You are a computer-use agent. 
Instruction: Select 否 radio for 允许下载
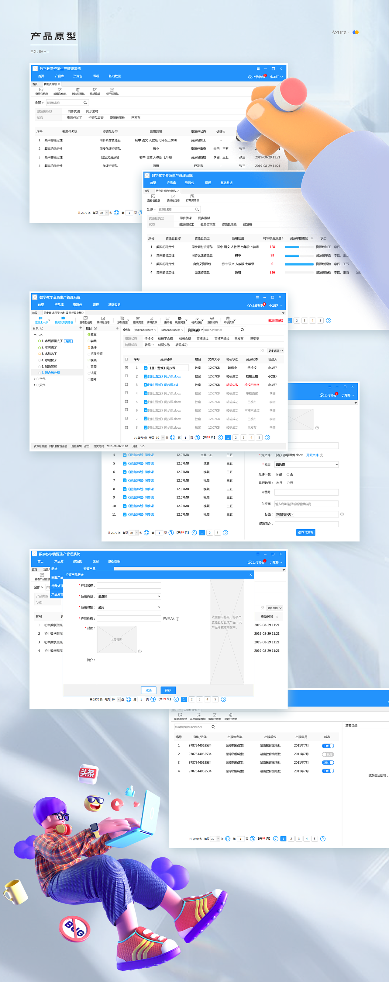click(288, 475)
